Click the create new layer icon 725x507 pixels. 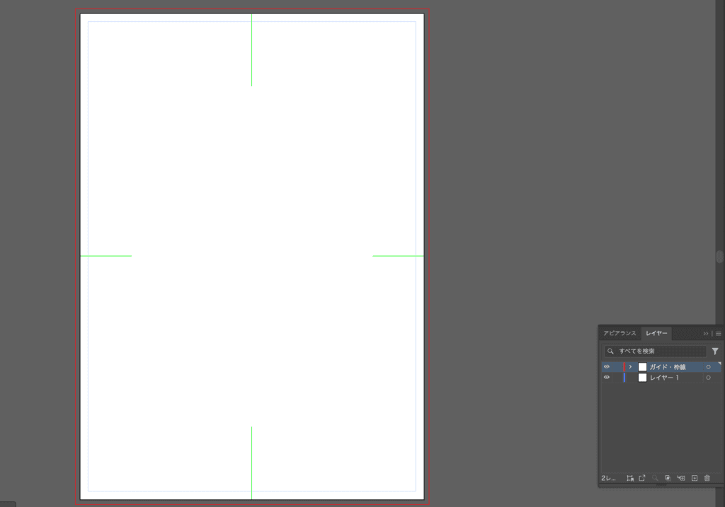tap(695, 478)
